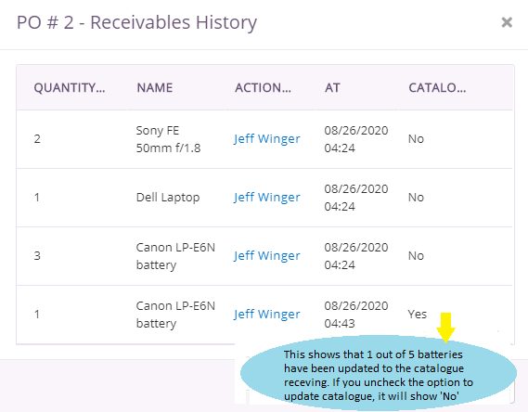Click the ACTION column header
The width and height of the screenshot is (528, 412).
pos(263,88)
